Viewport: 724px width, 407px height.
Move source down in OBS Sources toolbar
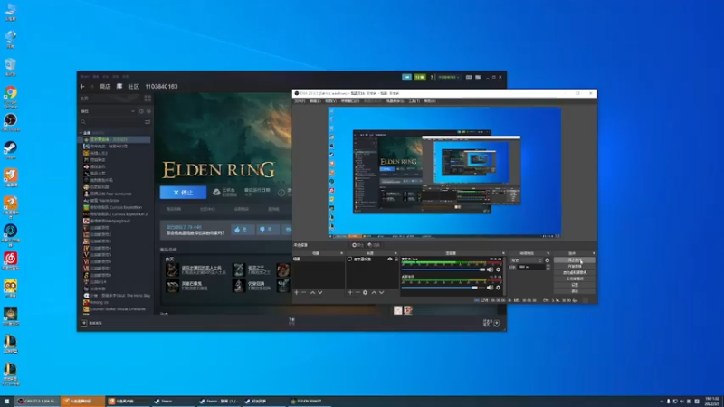pyautogui.click(x=381, y=292)
